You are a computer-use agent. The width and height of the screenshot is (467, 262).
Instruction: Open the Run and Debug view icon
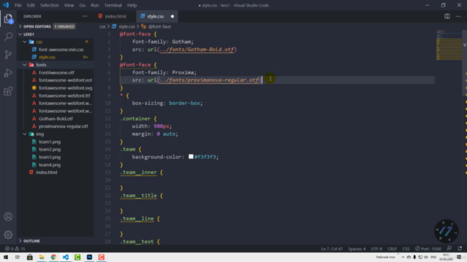(x=8, y=73)
